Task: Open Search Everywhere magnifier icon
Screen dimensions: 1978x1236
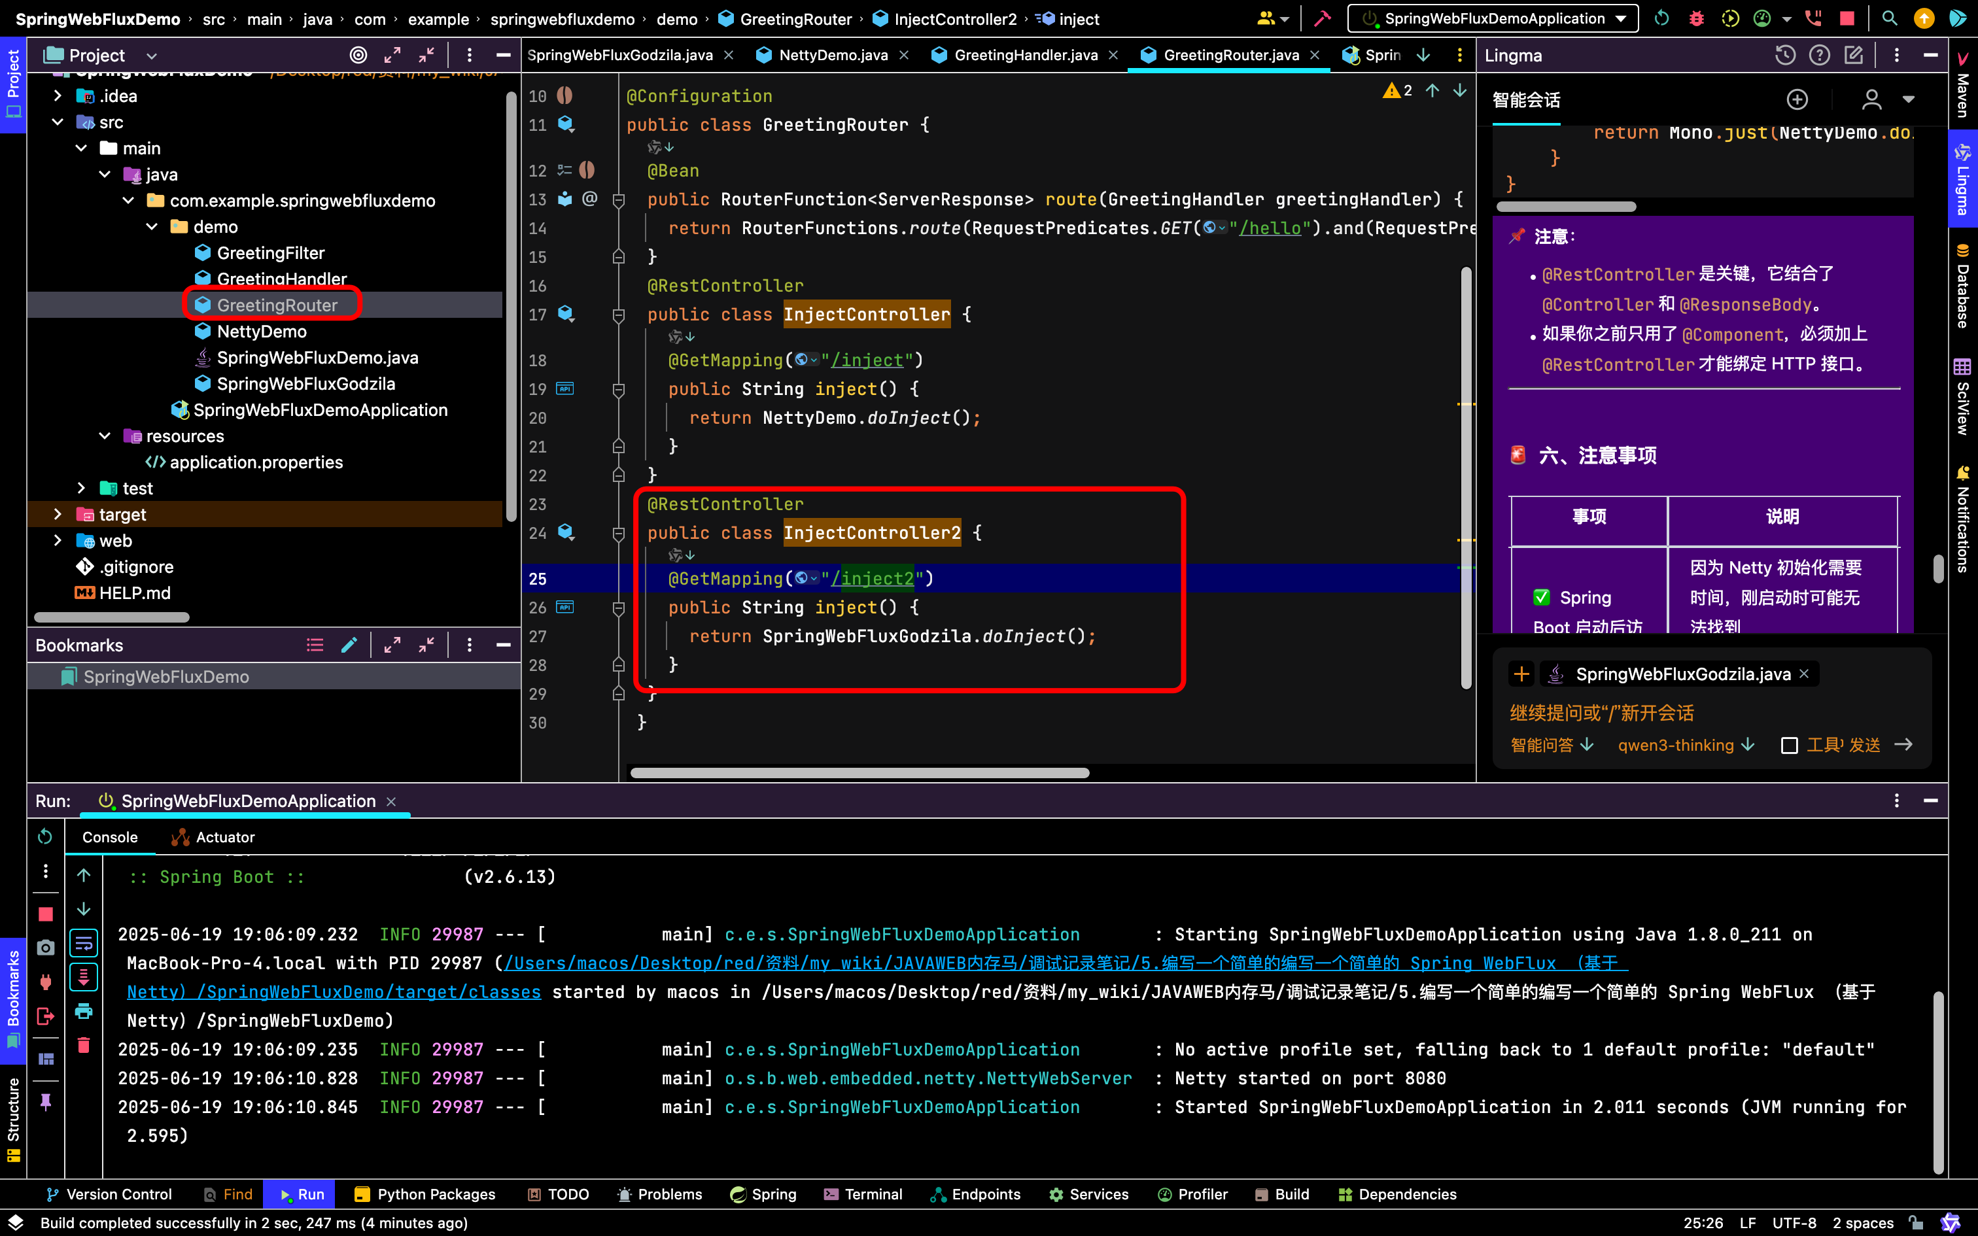Action: [x=1889, y=18]
